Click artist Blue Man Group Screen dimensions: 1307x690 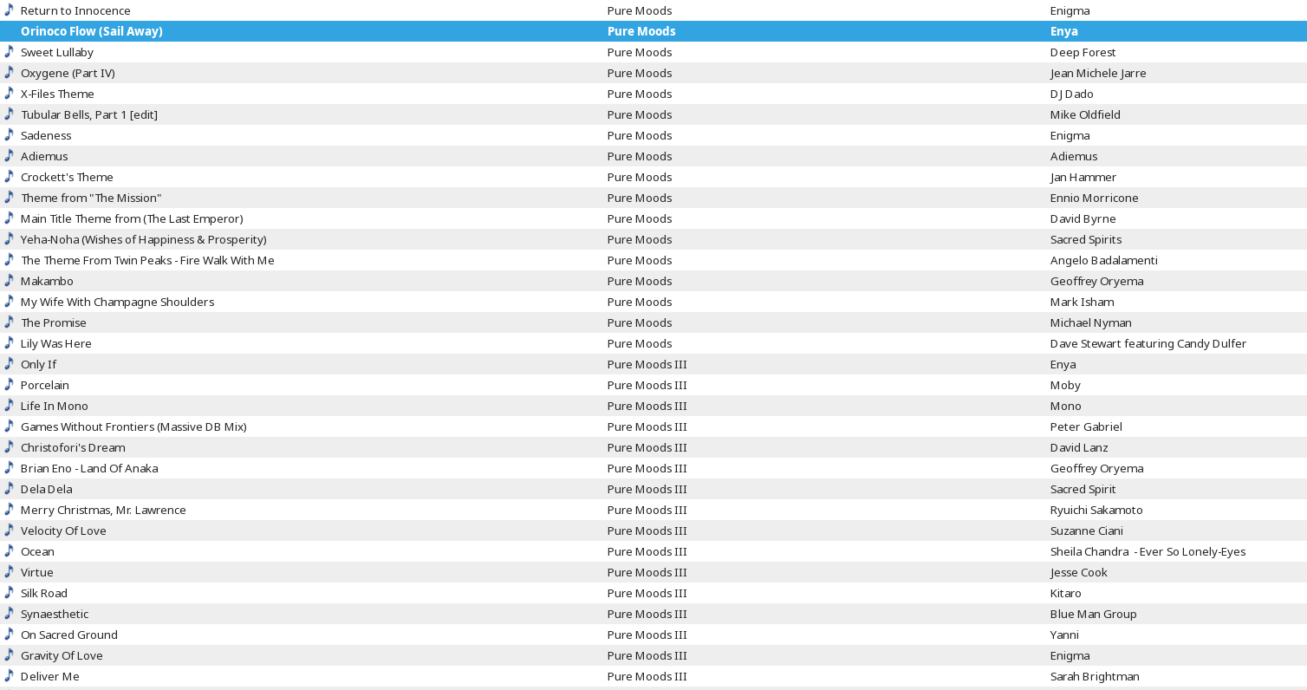1094,614
